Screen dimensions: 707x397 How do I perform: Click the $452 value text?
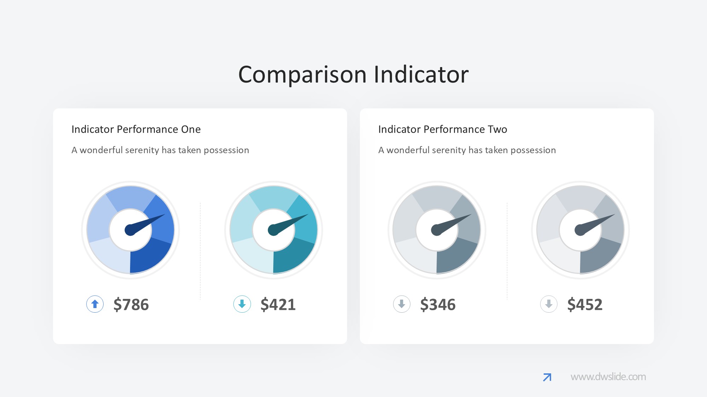pos(585,304)
